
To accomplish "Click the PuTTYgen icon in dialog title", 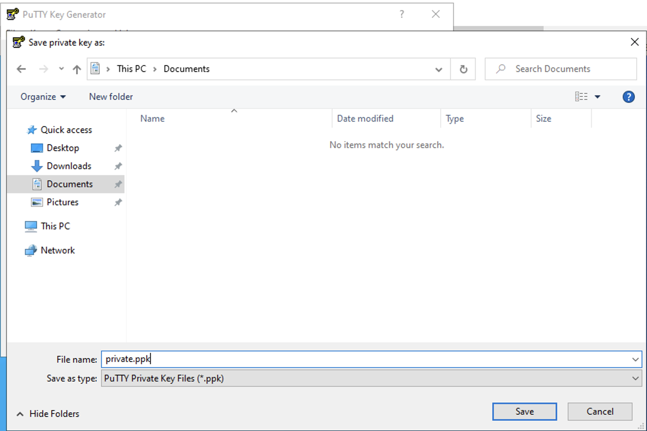I will point(18,42).
